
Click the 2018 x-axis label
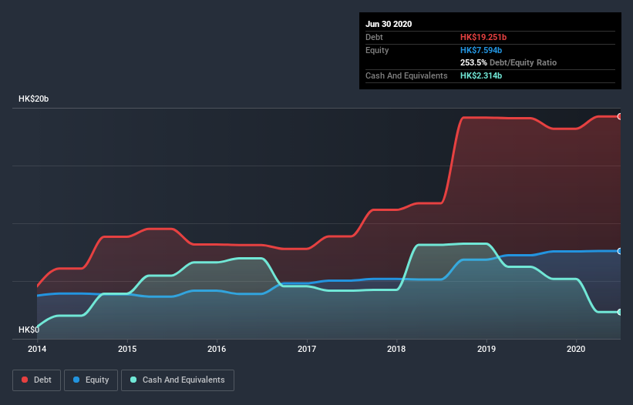[x=396, y=349]
